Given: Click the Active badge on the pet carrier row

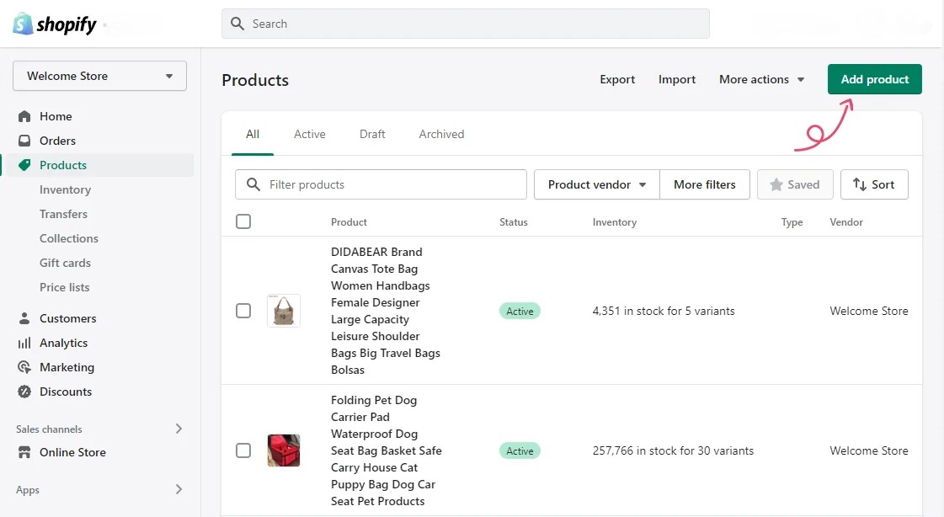Looking at the screenshot, I should (520, 450).
